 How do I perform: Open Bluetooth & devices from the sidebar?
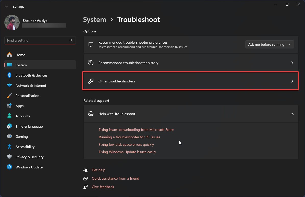[x=31, y=75]
